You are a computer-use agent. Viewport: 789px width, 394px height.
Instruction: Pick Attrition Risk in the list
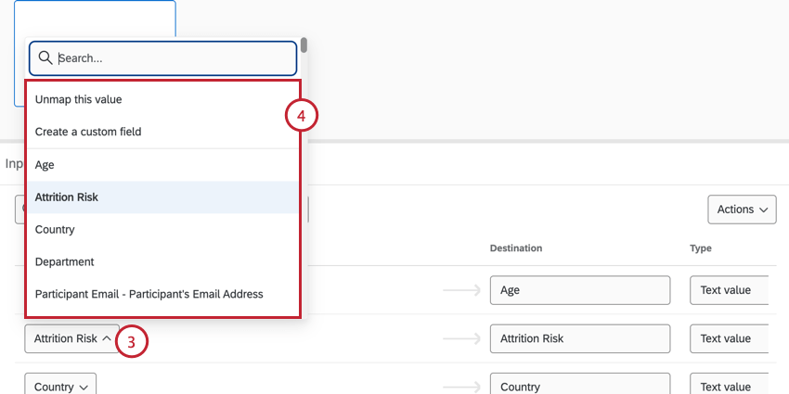click(x=67, y=197)
